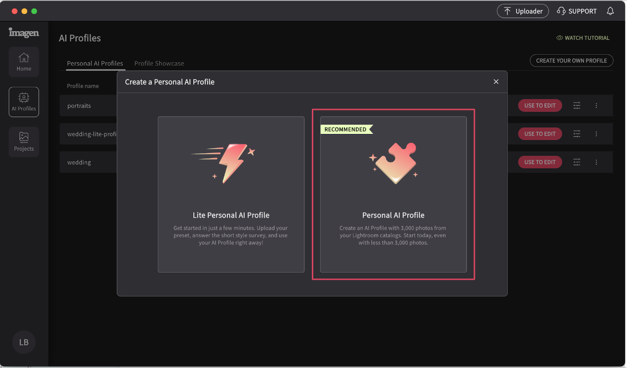Choose the Lite Personal AI Profile card

pyautogui.click(x=231, y=194)
